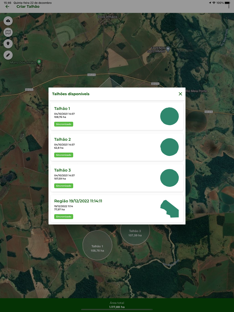Select the Talhão 2 card title
The height and width of the screenshot is (312, 234).
click(x=62, y=139)
